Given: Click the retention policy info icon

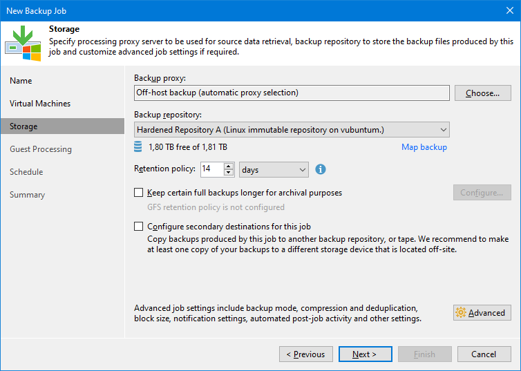Looking at the screenshot, I should [x=321, y=169].
